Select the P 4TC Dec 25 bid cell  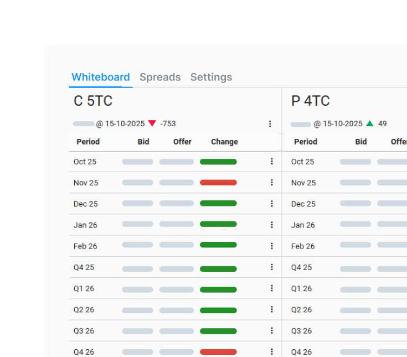(355, 204)
